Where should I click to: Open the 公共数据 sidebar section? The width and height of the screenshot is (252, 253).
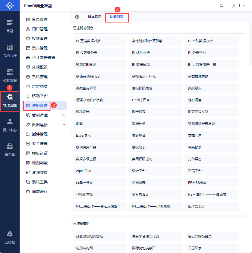click(10, 76)
